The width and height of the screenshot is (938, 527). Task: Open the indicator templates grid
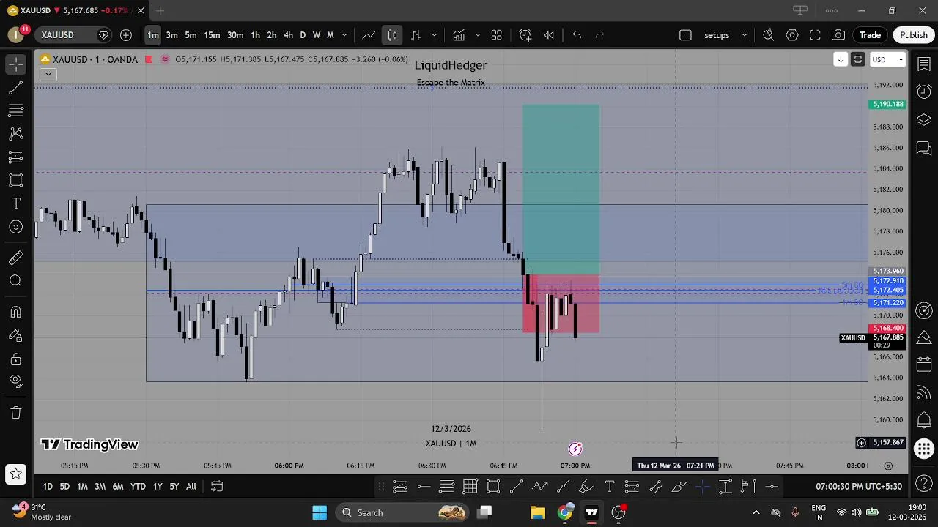click(496, 35)
